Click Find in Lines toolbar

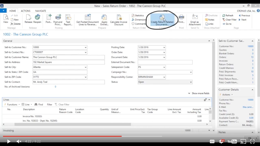(x=39, y=105)
